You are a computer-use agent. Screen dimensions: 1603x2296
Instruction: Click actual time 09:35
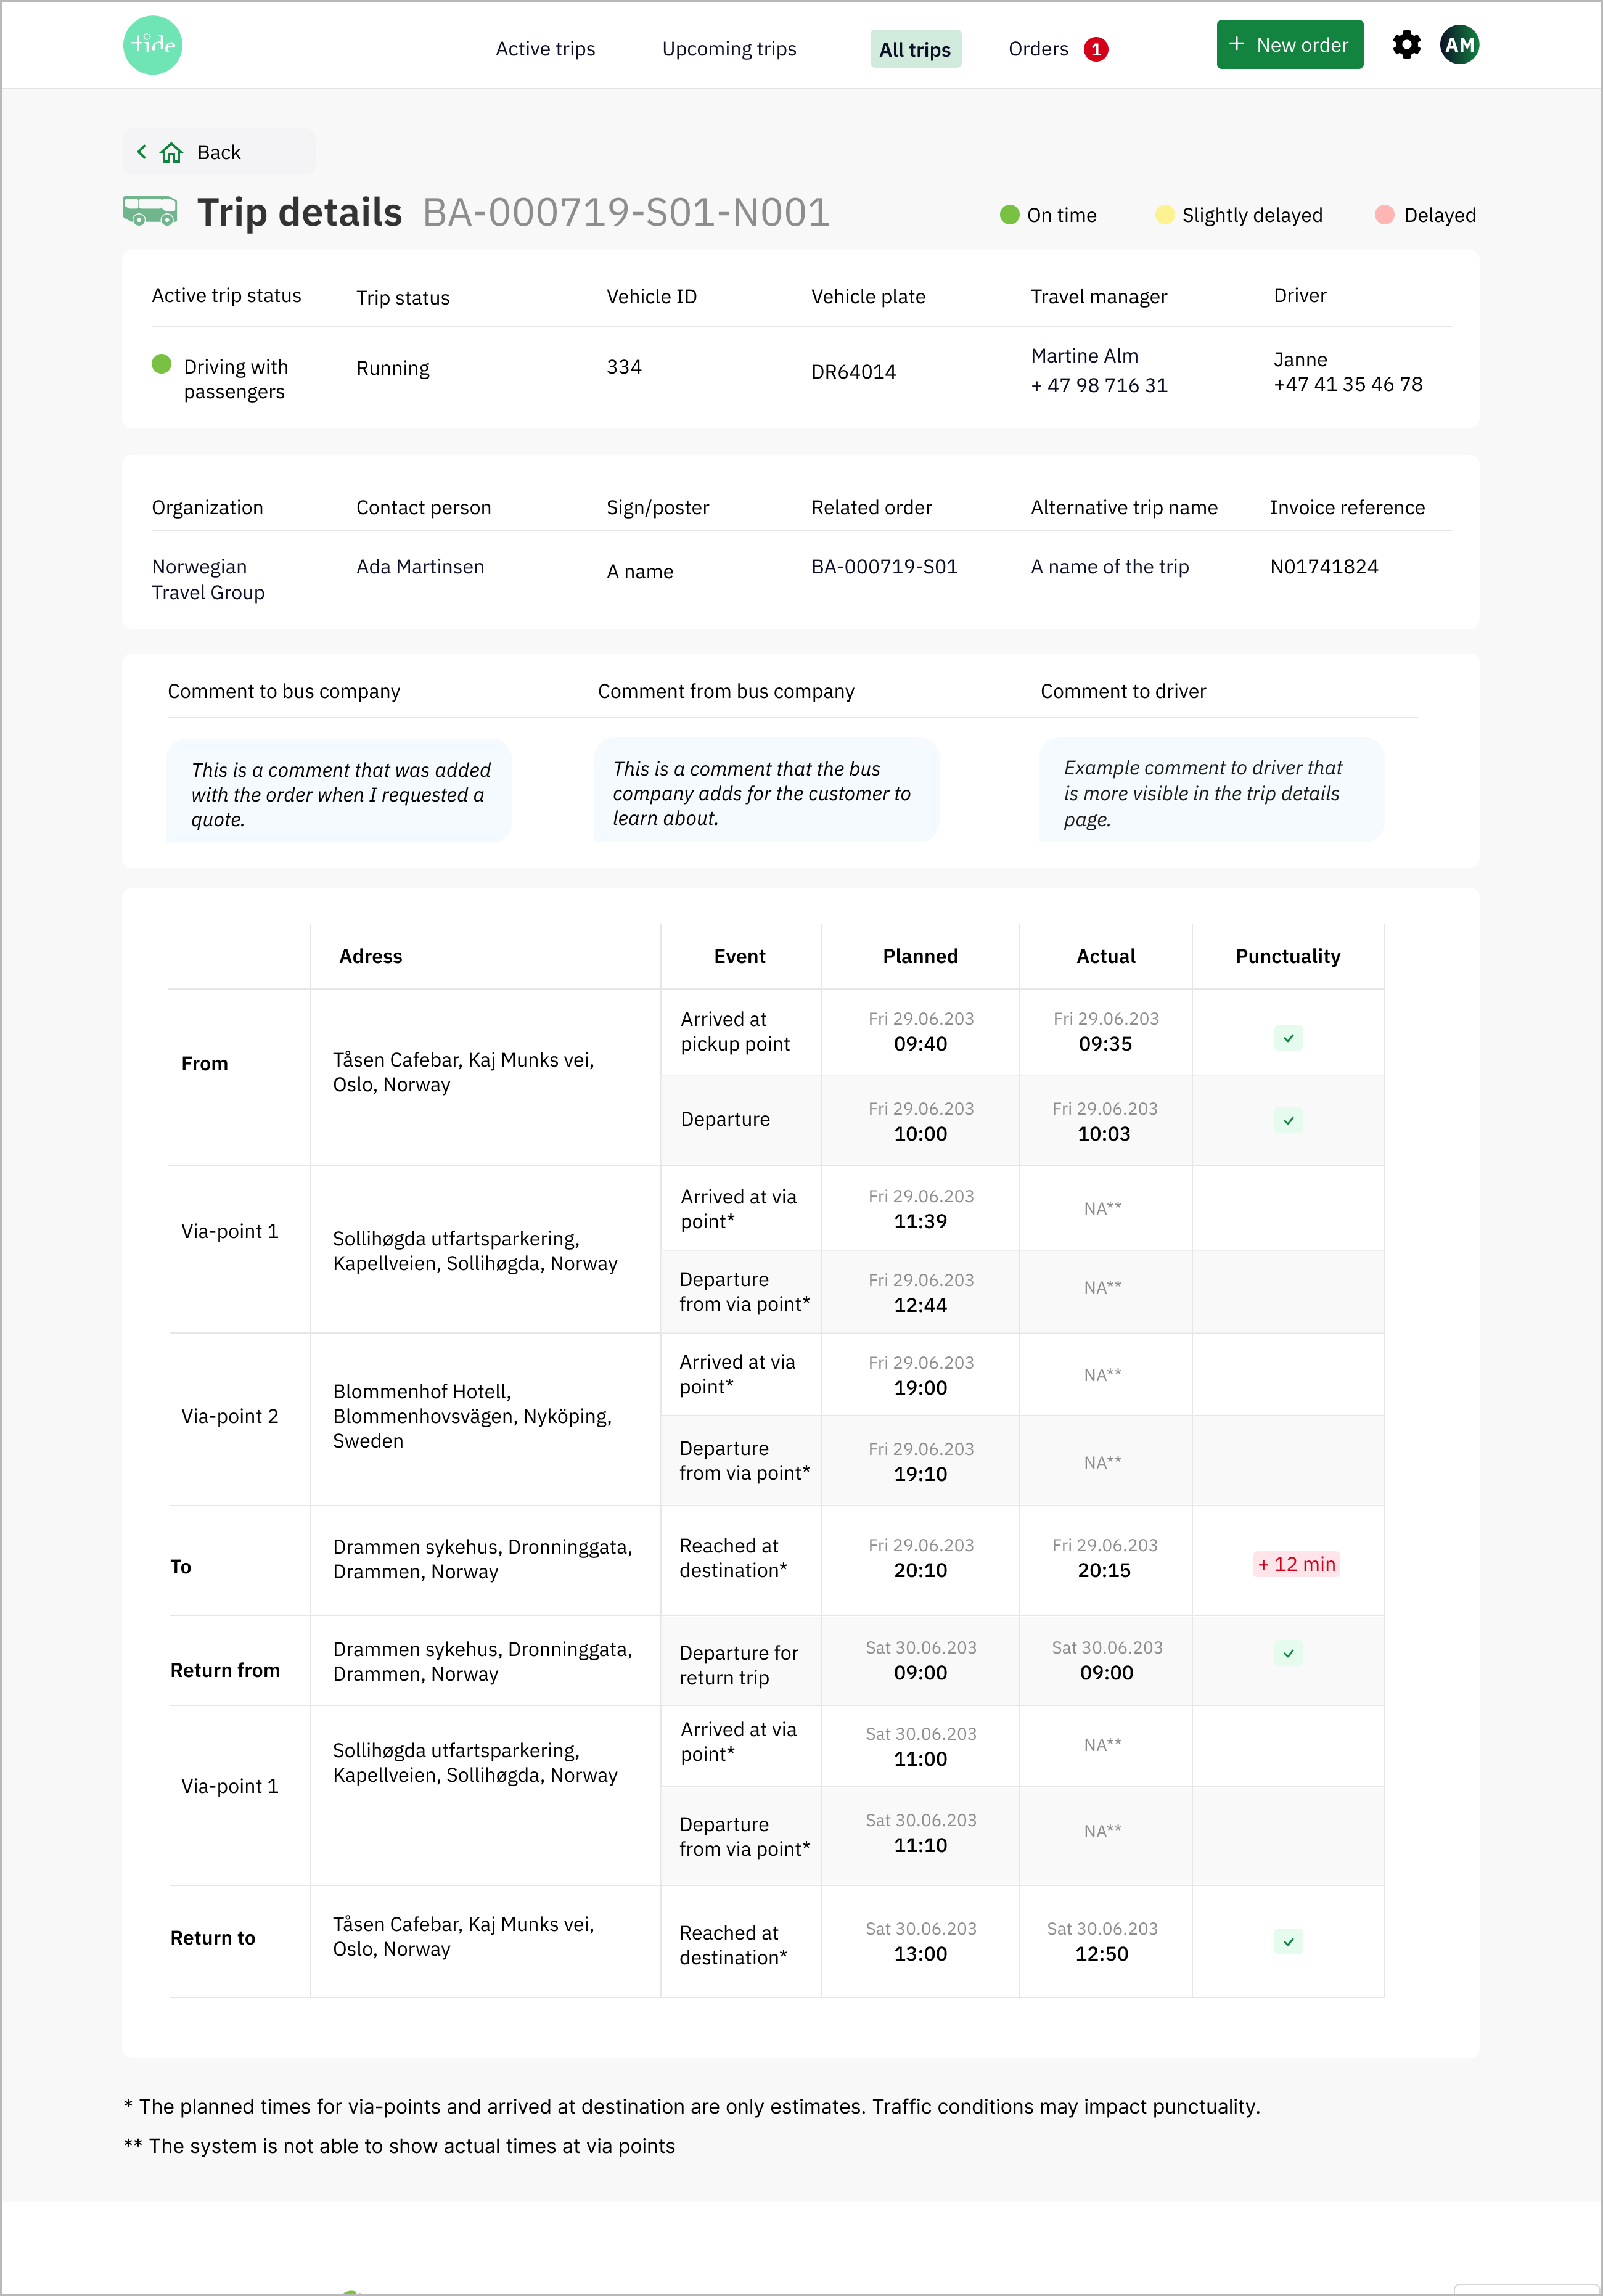click(1105, 1044)
